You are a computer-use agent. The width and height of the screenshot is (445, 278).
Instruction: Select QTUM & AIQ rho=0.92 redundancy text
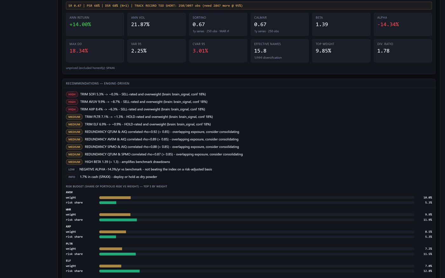[x=162, y=132]
